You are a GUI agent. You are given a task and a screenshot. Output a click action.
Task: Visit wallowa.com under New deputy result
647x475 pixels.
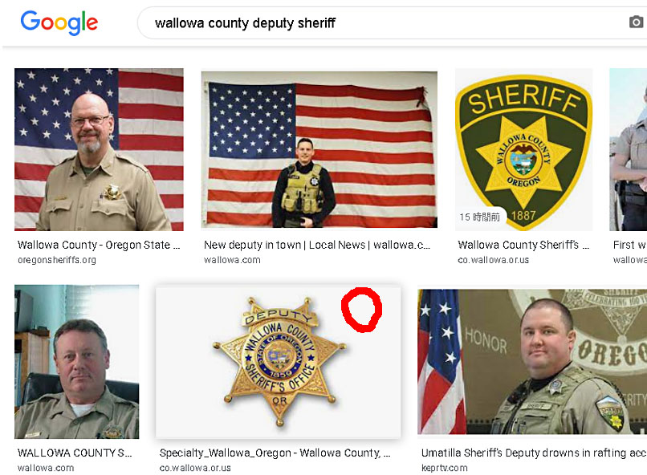(232, 260)
